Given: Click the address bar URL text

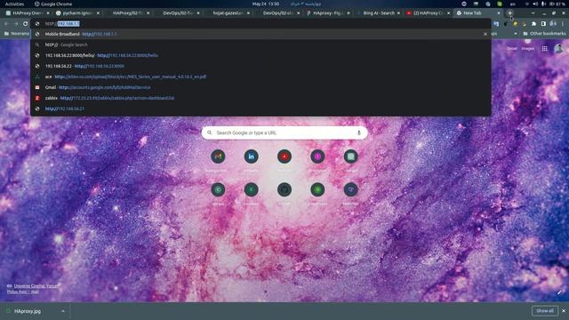Looking at the screenshot, I should (x=62, y=24).
